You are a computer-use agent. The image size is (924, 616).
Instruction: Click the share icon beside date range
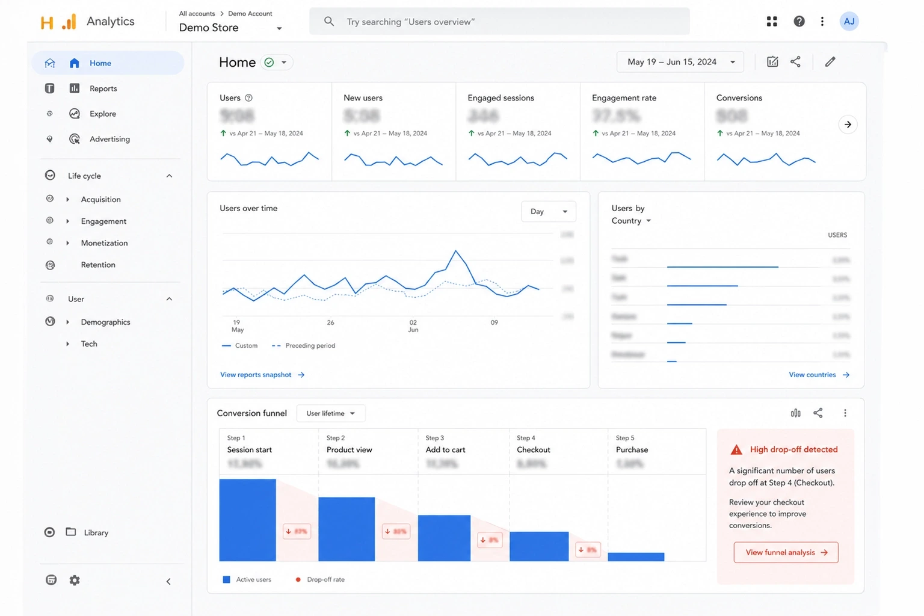click(795, 62)
